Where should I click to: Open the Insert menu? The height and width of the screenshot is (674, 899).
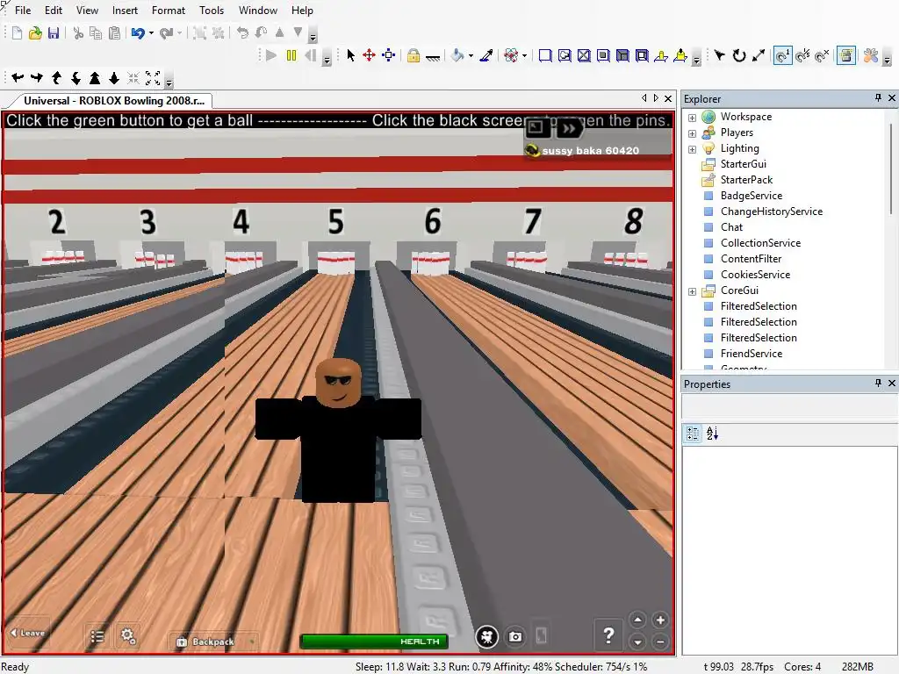click(x=125, y=11)
